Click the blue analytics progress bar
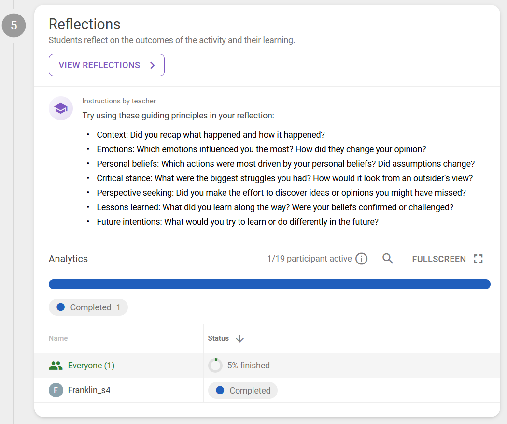The height and width of the screenshot is (424, 507). tap(269, 284)
